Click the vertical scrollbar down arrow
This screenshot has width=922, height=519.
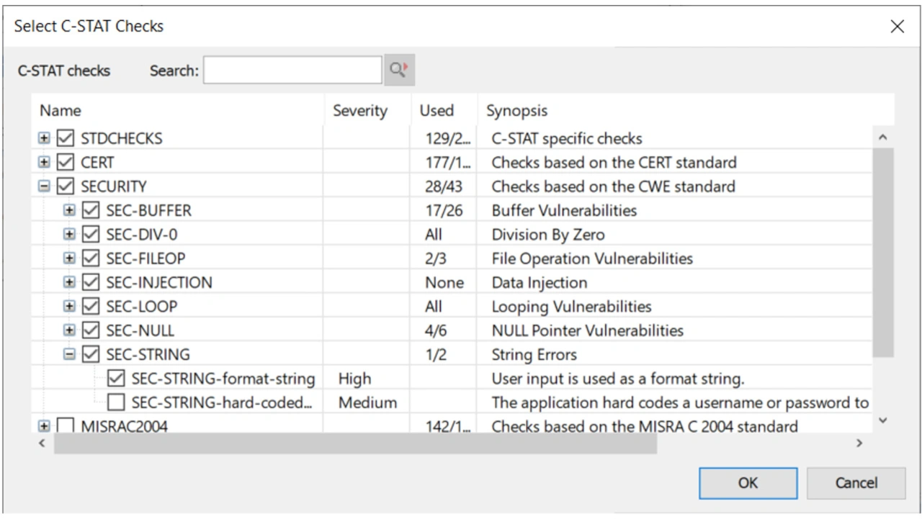click(883, 420)
